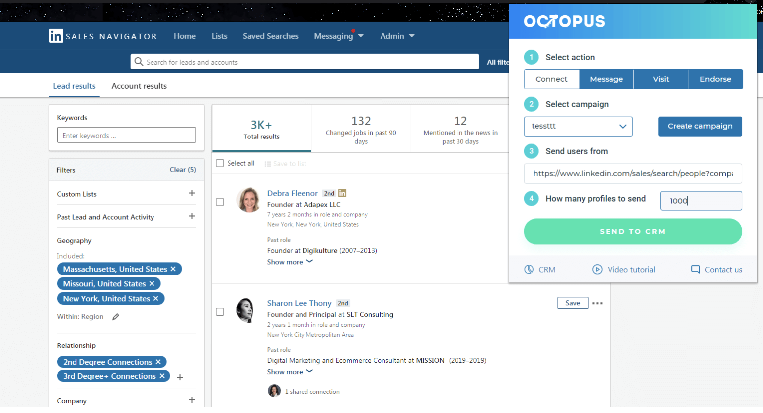Remove New York, United States filter
Screen dimensions: 763x413
point(156,299)
